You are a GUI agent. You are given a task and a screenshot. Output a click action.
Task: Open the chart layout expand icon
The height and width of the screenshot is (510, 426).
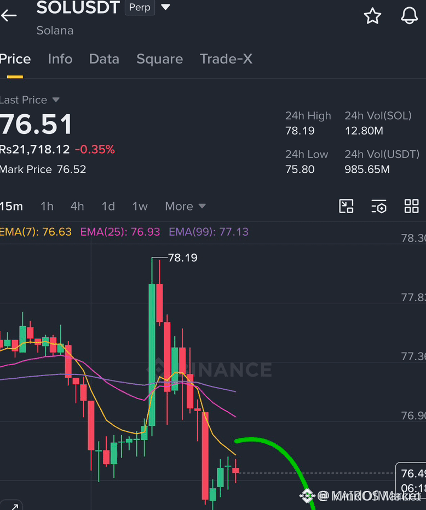click(x=346, y=206)
